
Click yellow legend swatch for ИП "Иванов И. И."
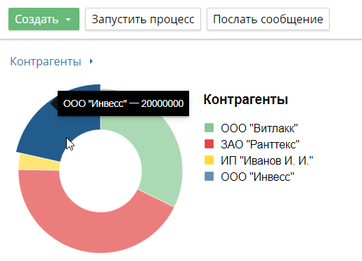(x=209, y=160)
